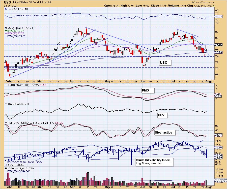This screenshot has height=189, width=227.
Task: Click the 26.36 tag on the volatility axis
Action: pos(219,148)
